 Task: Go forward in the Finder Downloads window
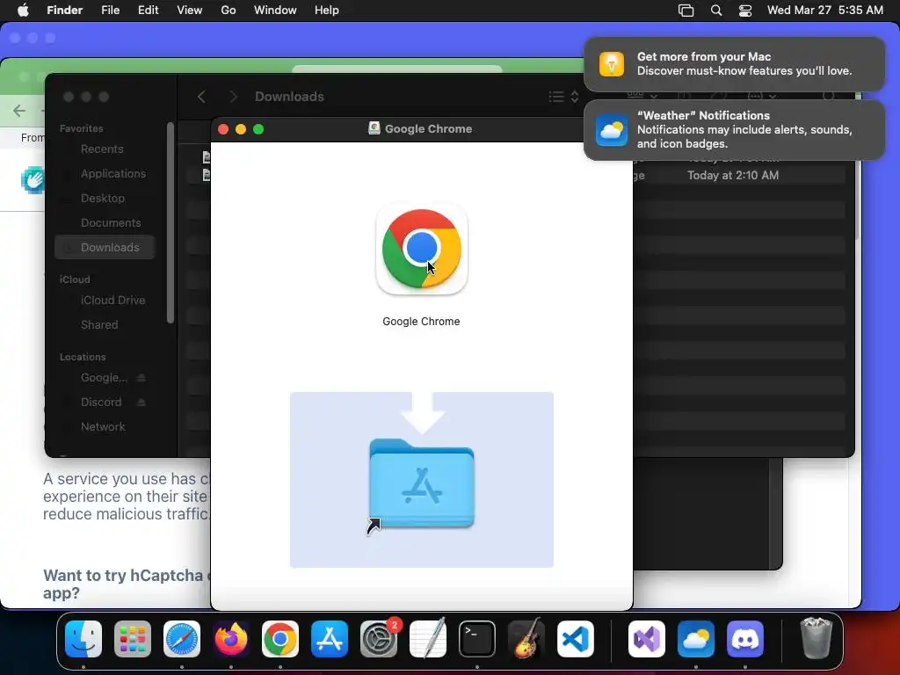coord(233,97)
